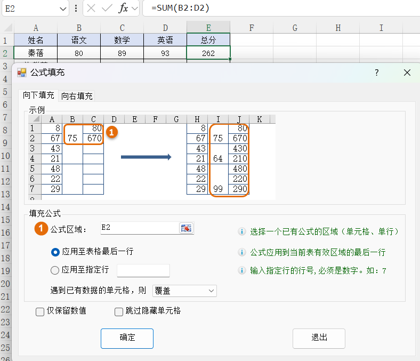The width and height of the screenshot is (420, 361).
Task: Select the 应用至表格最后一行 radio button
Action: point(55,252)
